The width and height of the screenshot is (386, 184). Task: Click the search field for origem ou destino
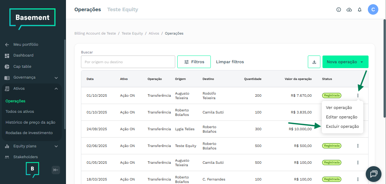point(128,62)
